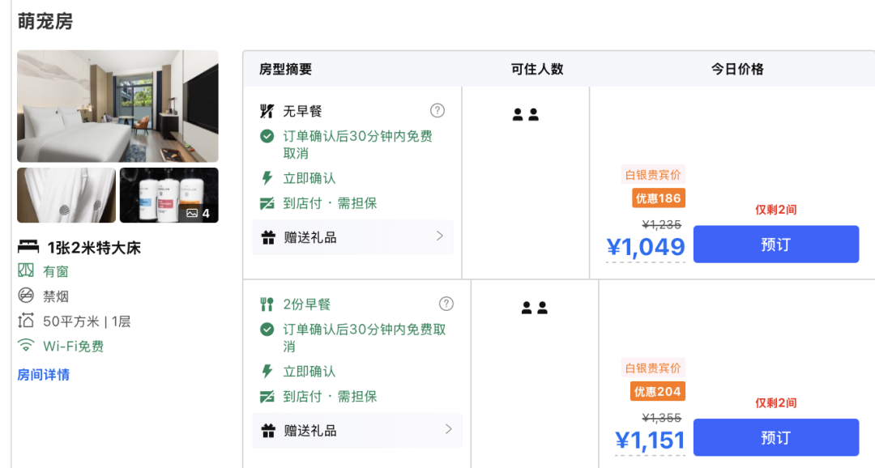The height and width of the screenshot is (468, 875).
Task: Open help icon beside 2份早餐
Action: pos(446,304)
